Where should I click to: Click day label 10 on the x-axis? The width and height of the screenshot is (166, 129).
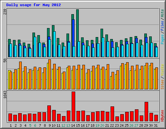[x=53, y=125]
